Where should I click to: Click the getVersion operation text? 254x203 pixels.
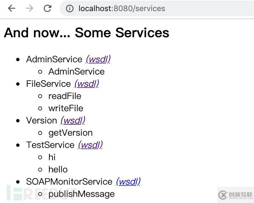pos(70,133)
